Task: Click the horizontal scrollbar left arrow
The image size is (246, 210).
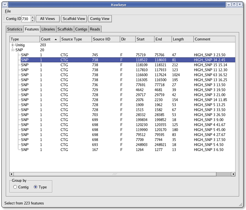Action: [x=12, y=174]
